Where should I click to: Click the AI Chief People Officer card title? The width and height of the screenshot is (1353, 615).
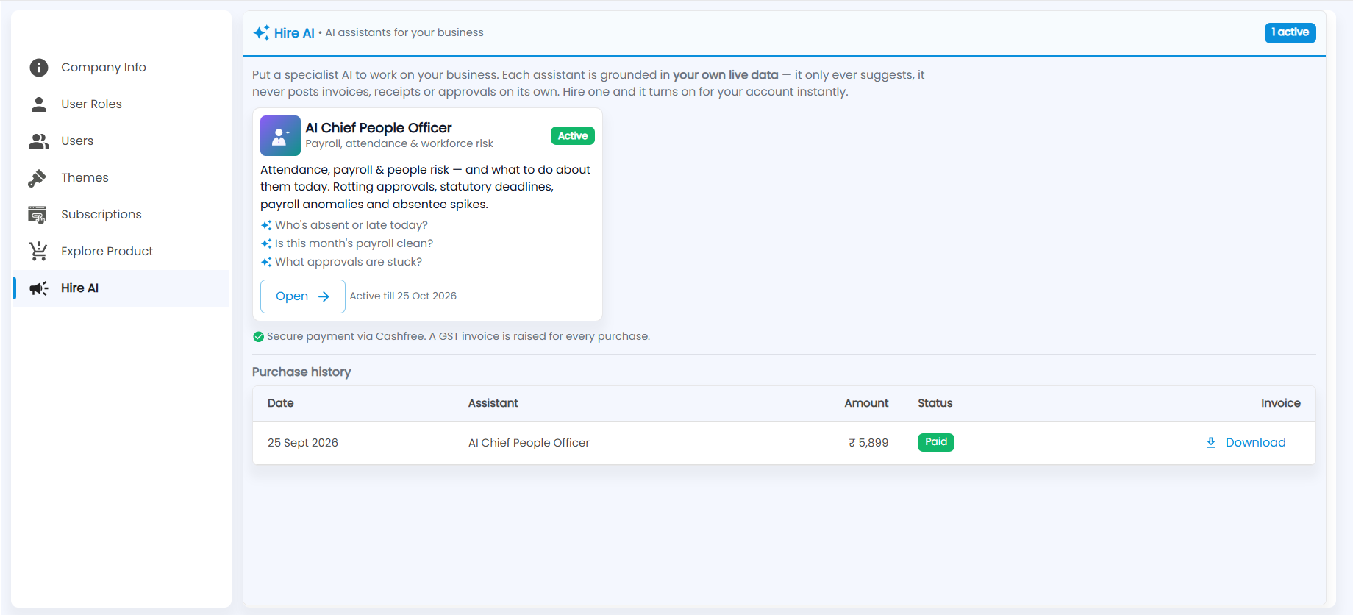tap(379, 128)
